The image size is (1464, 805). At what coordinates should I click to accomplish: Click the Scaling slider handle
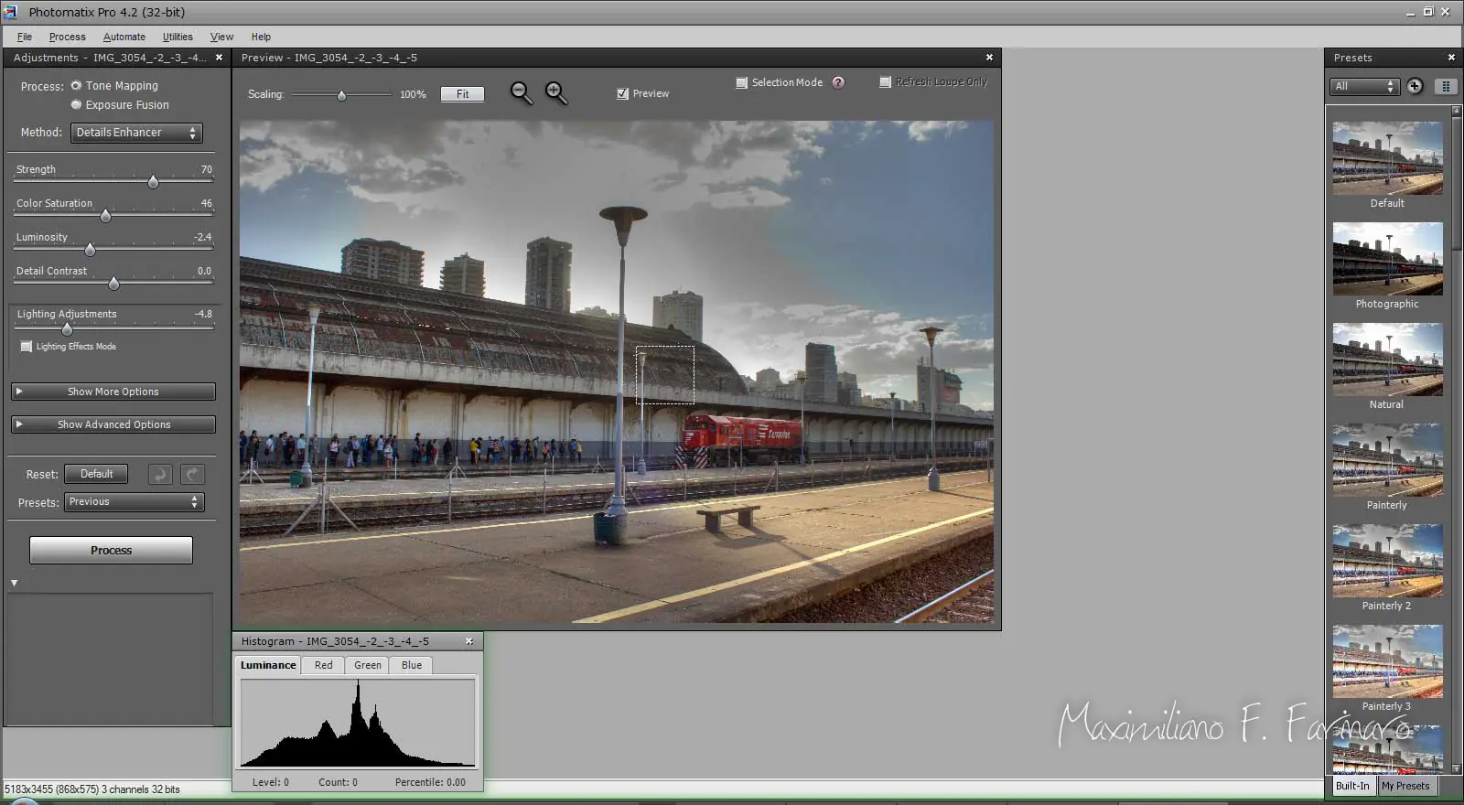pyautogui.click(x=341, y=95)
